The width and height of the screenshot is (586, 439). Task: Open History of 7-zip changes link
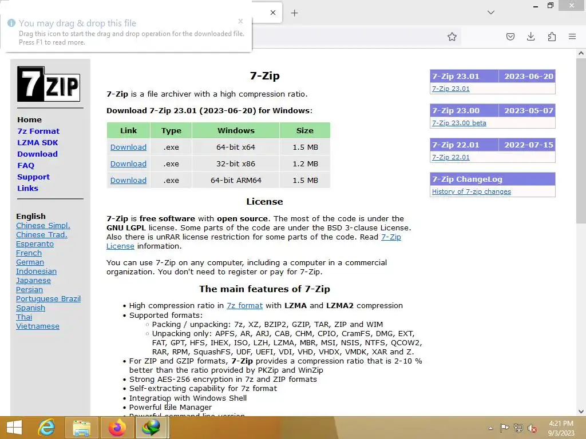472,191
